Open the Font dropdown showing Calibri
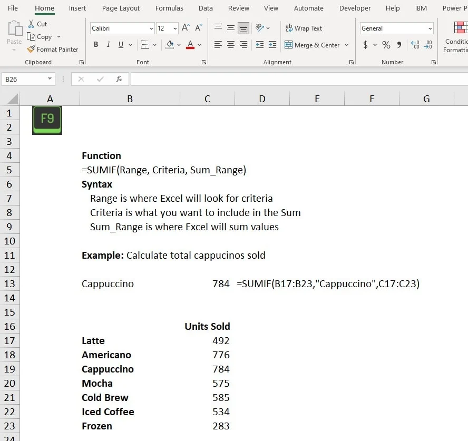468x441 pixels. click(120, 27)
